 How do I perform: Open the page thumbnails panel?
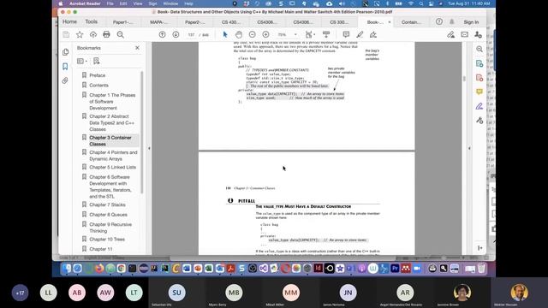[x=65, y=52]
